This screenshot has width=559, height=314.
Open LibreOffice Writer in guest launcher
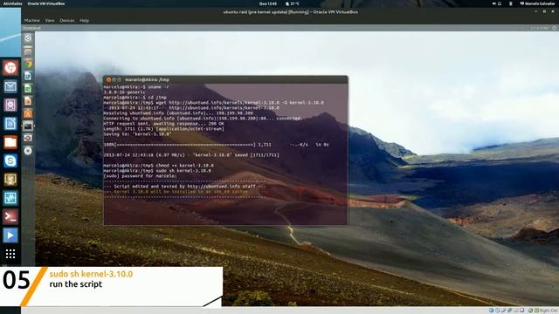point(28,76)
